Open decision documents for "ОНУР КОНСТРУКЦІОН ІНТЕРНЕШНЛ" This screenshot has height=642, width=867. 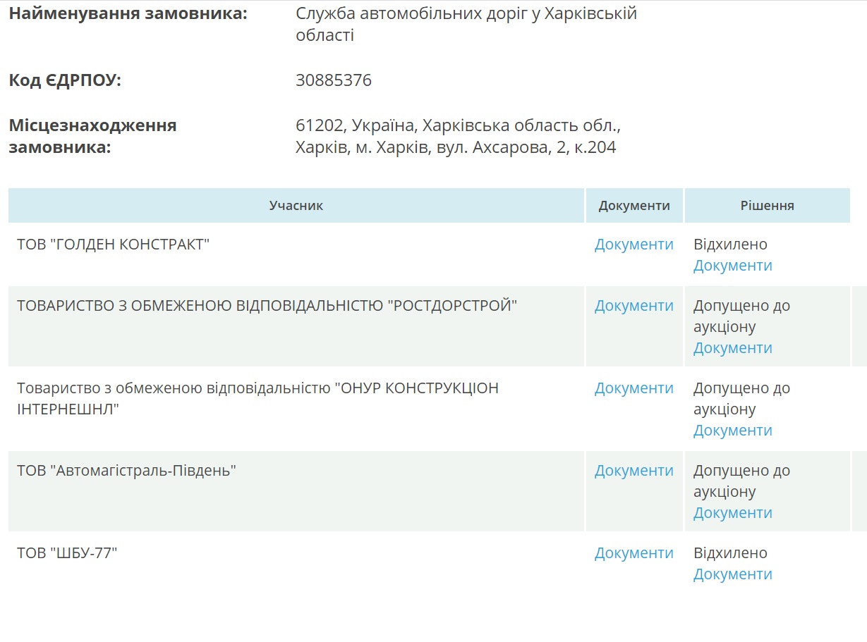(732, 431)
